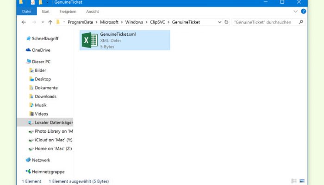
Task: Switch to large icons view in status bar
Action: click(x=302, y=181)
